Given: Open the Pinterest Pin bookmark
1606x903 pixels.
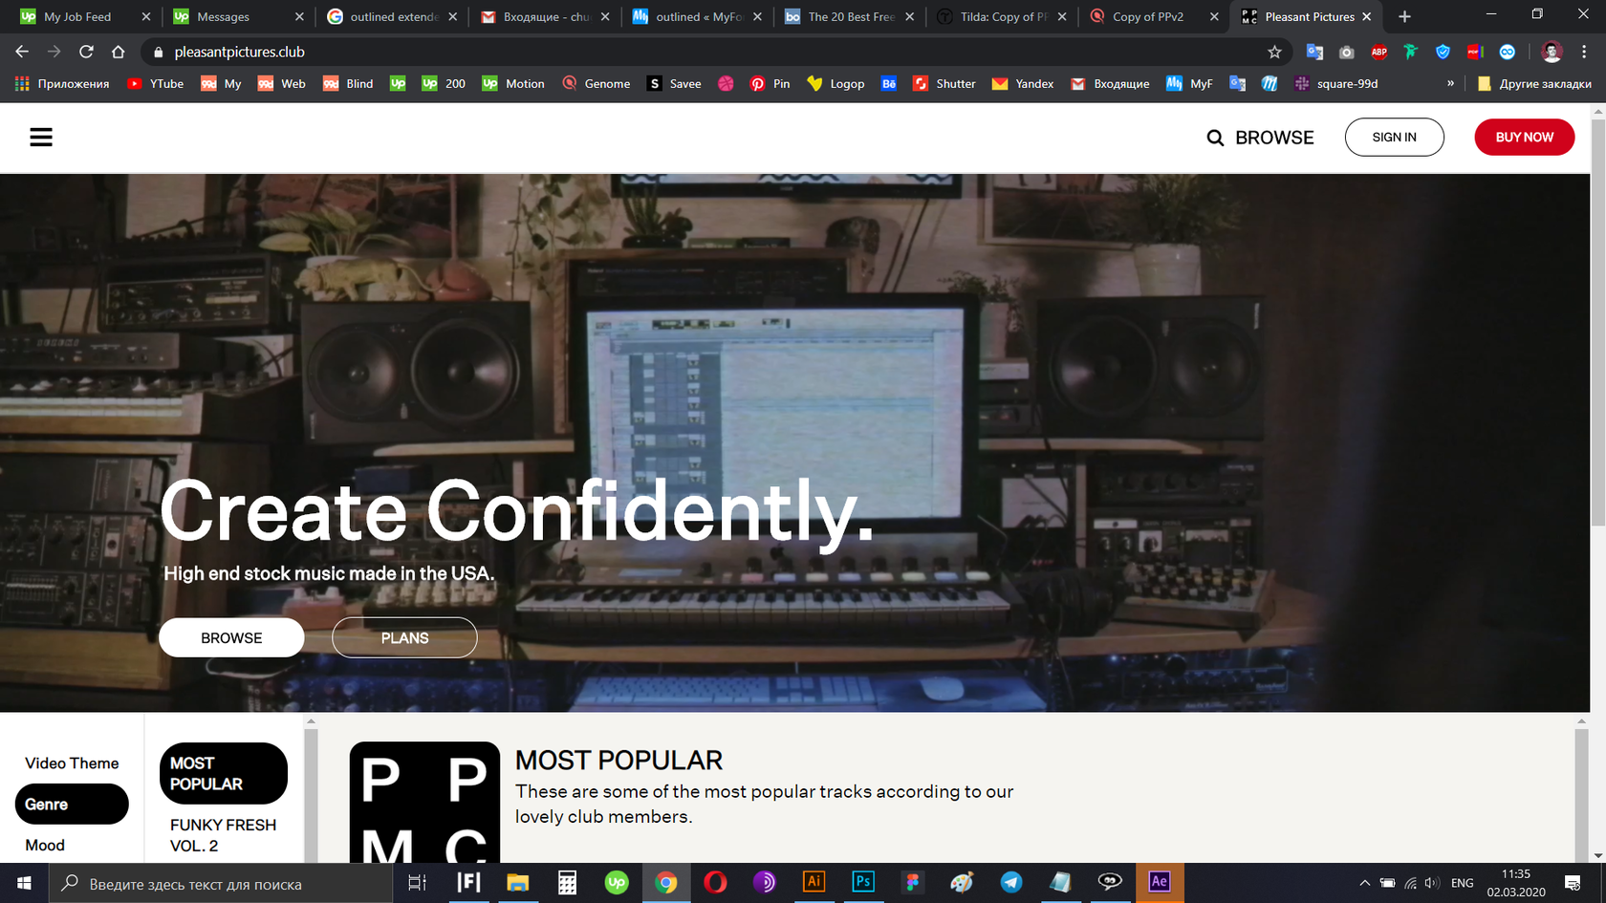Looking at the screenshot, I should click(x=770, y=84).
